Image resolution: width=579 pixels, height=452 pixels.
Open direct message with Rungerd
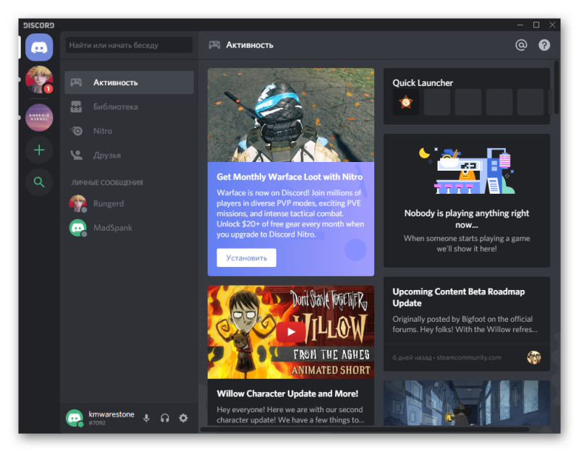coord(130,203)
